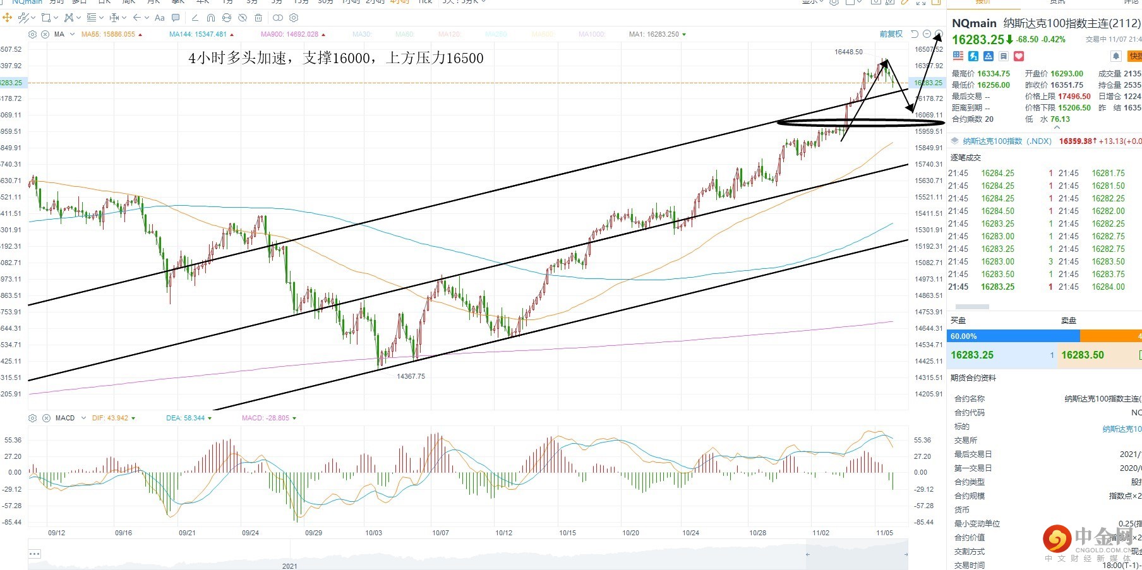1142x570 pixels.
Task: Toggle MA900 line visibility
Action: 294,34
